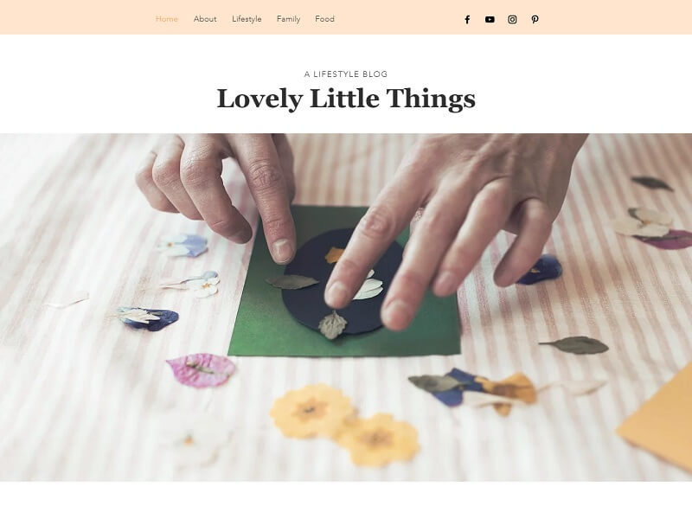Click the Lovely Little Things site title
Viewport: 692px width, 519px height.
pyautogui.click(x=346, y=99)
